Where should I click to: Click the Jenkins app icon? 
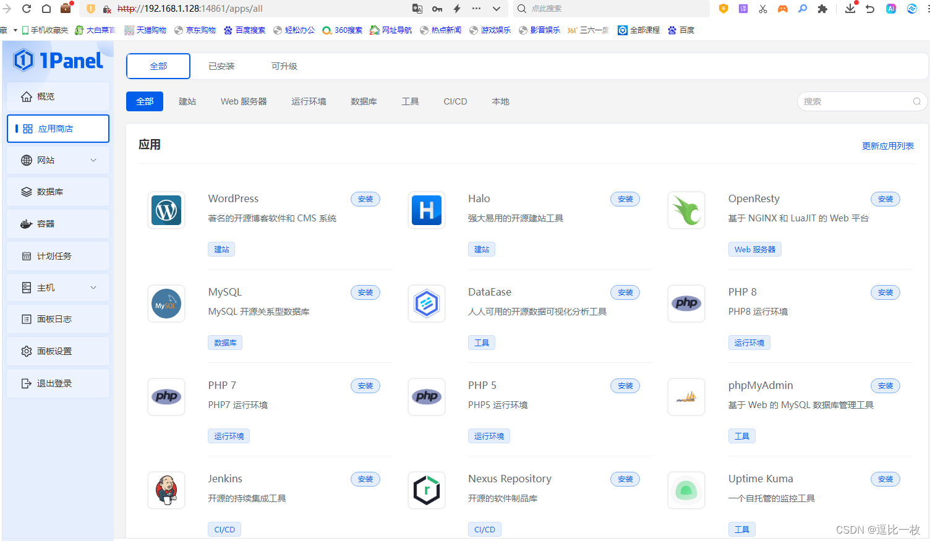[x=166, y=490]
